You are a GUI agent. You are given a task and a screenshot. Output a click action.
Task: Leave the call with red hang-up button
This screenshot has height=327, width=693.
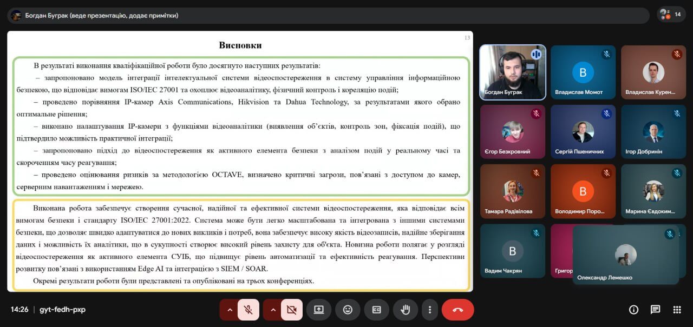click(458, 310)
